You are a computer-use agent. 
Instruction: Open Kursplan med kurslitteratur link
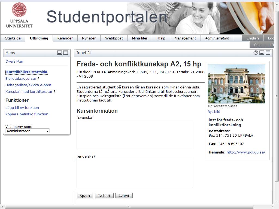tap(29, 91)
